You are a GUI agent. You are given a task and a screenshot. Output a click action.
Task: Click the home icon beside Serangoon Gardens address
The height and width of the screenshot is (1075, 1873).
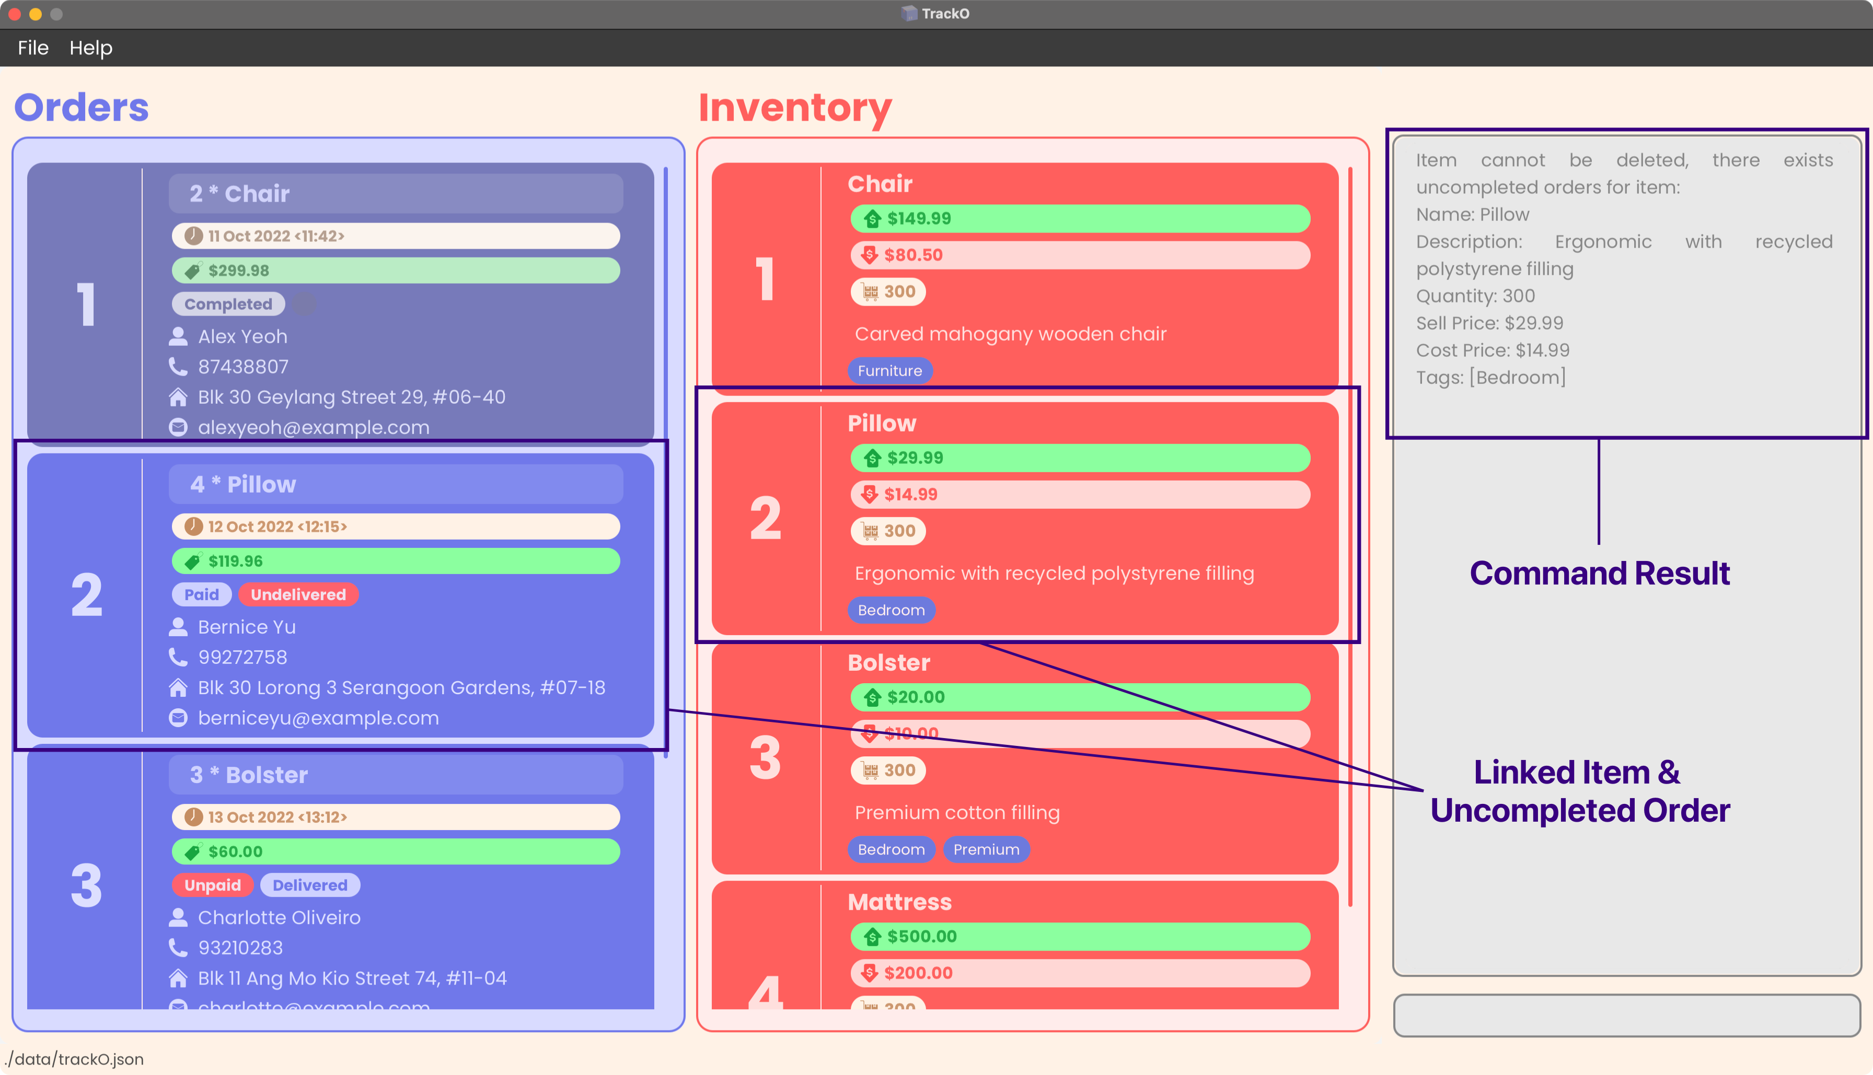click(x=178, y=687)
